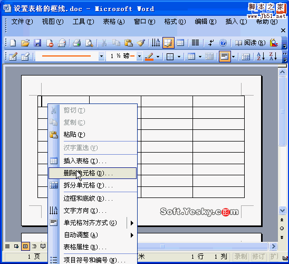Click the Permission icon on the toolbar

pos(50,43)
